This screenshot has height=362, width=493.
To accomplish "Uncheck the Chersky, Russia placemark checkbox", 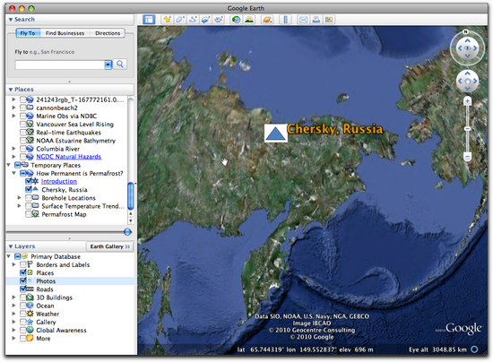I will coord(29,189).
